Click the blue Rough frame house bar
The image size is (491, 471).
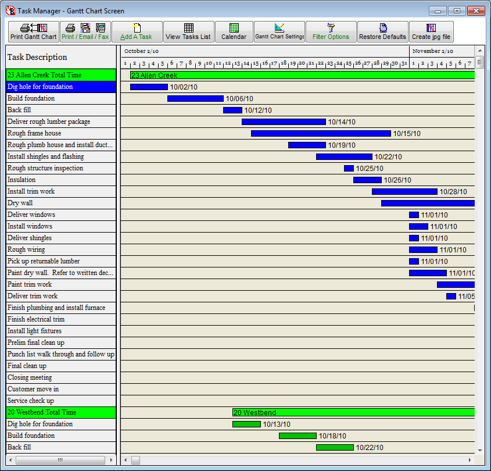pos(321,133)
